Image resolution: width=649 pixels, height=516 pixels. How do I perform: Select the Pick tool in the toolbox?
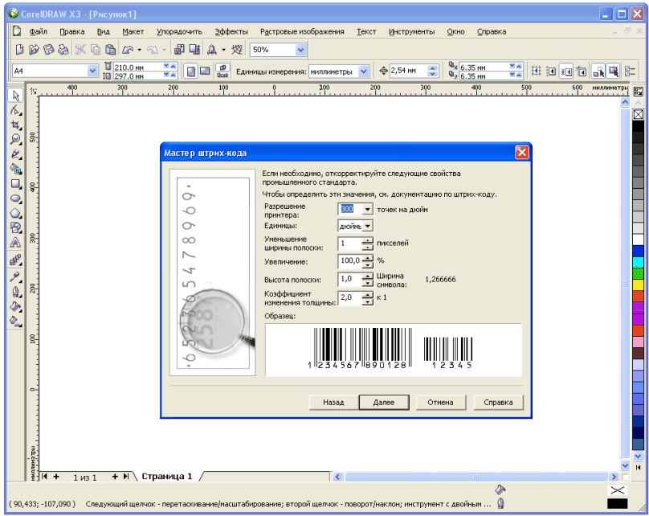tap(15, 96)
